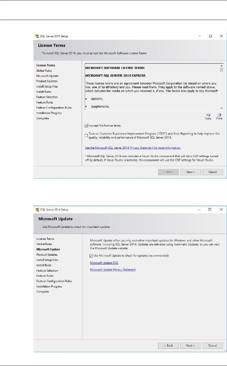Select 'Product Updates' step in License Terms window sidebar
This screenshot has height=366, width=227.
[x=47, y=81]
